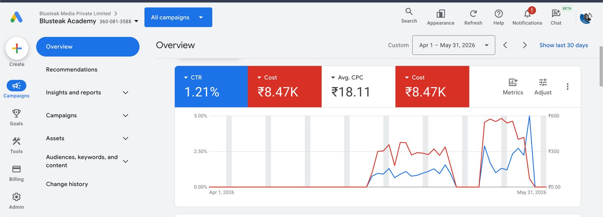Open the Search tool
The image size is (603, 217).
click(x=409, y=16)
